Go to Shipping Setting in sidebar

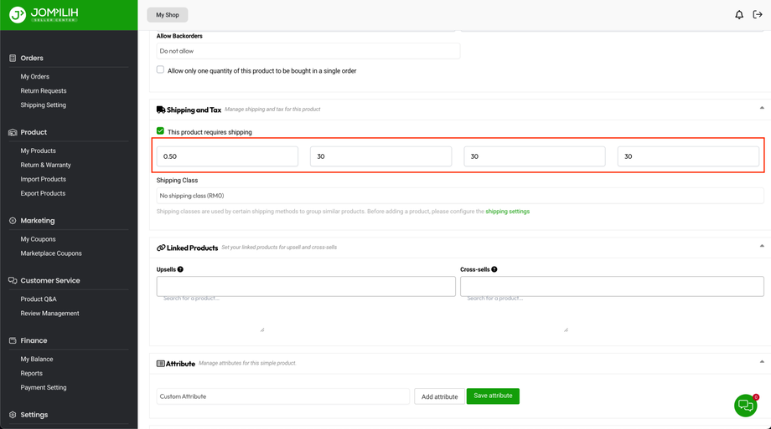(44, 105)
